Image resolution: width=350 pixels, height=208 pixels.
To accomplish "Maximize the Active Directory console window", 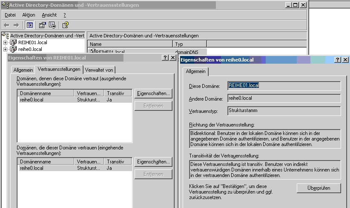I will click(x=295, y=5).
